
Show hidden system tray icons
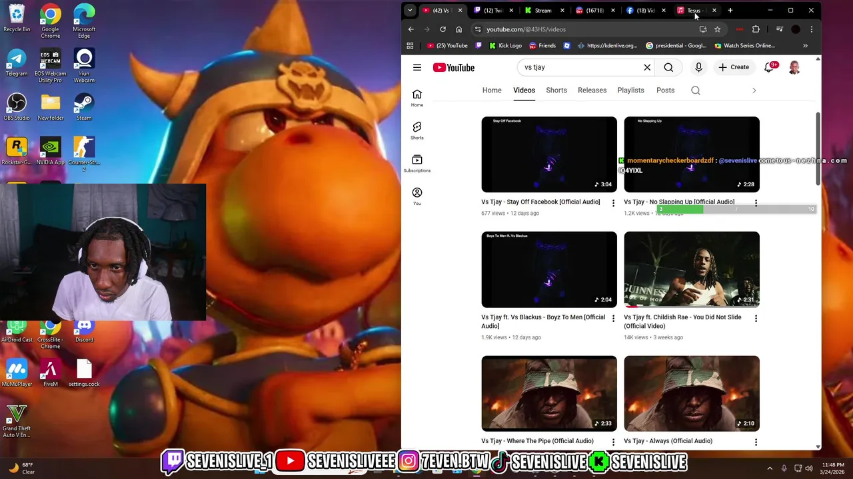770,468
